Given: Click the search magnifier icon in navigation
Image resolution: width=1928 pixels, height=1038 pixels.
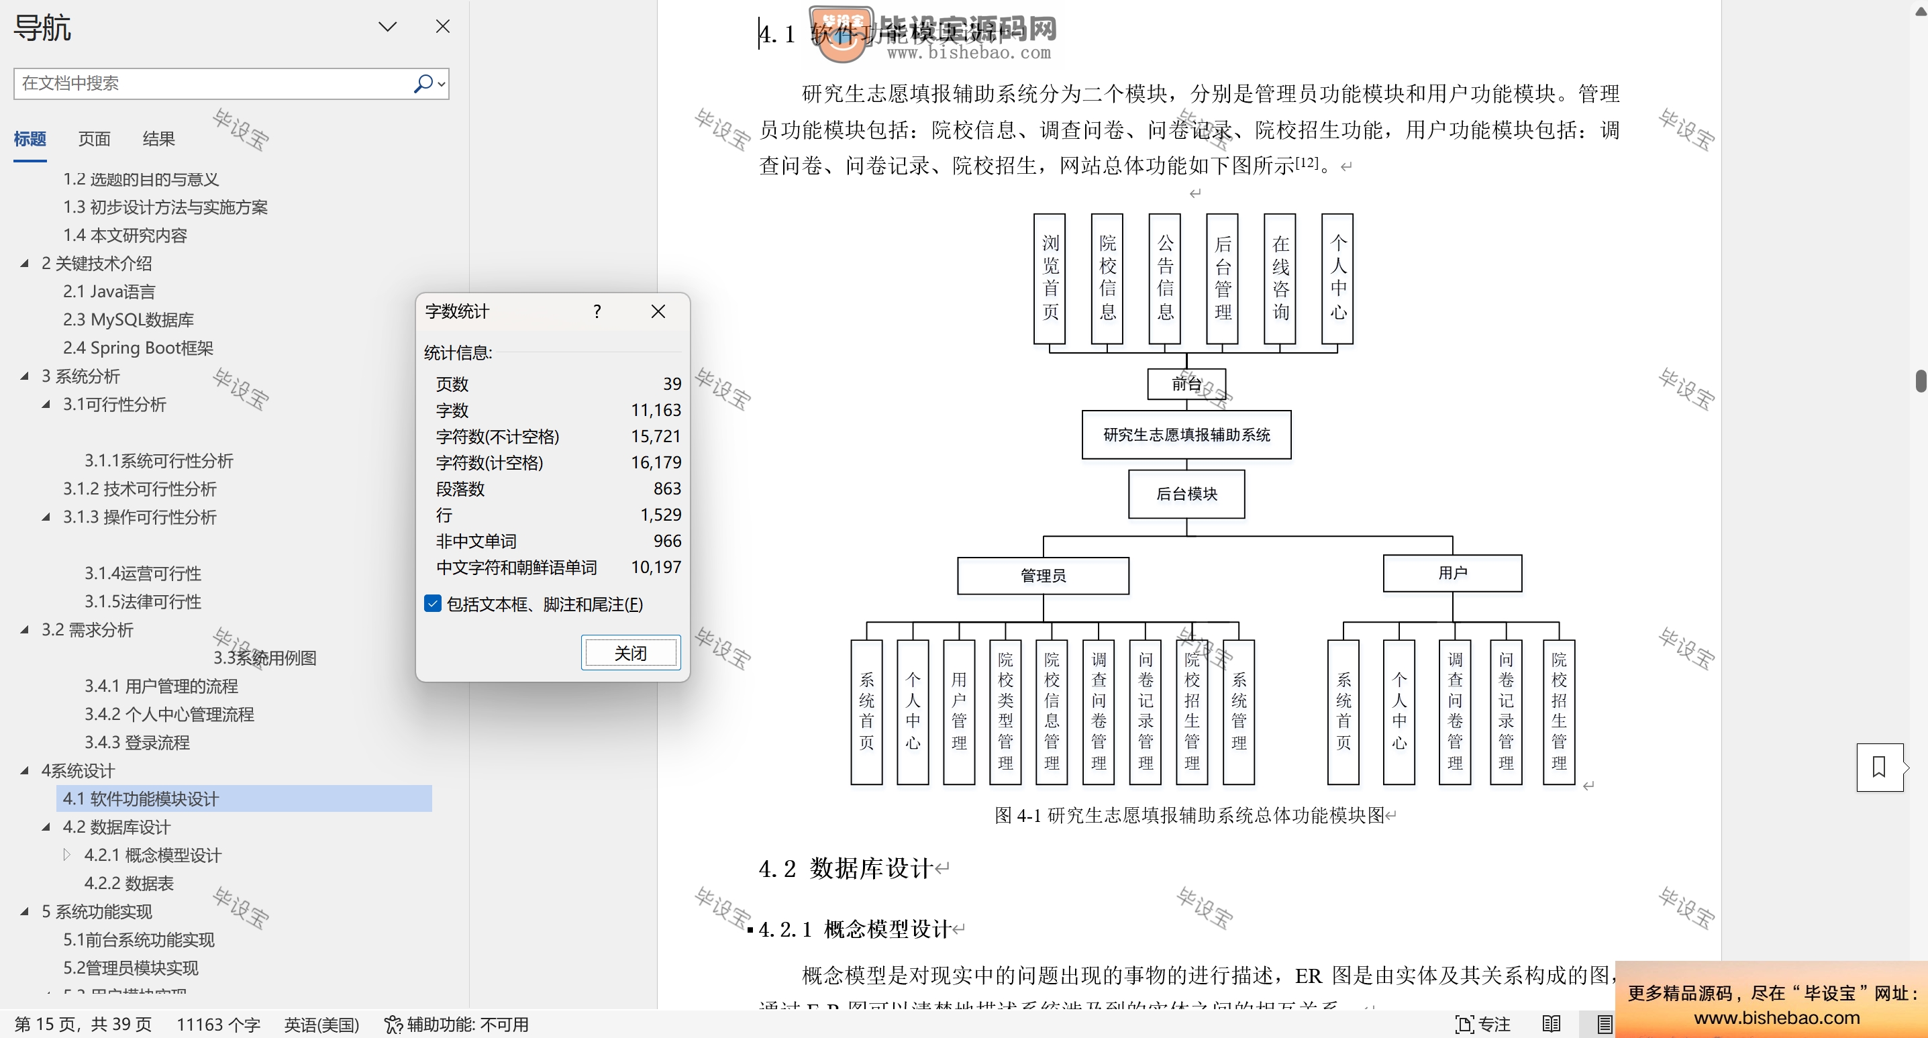Looking at the screenshot, I should coord(423,83).
